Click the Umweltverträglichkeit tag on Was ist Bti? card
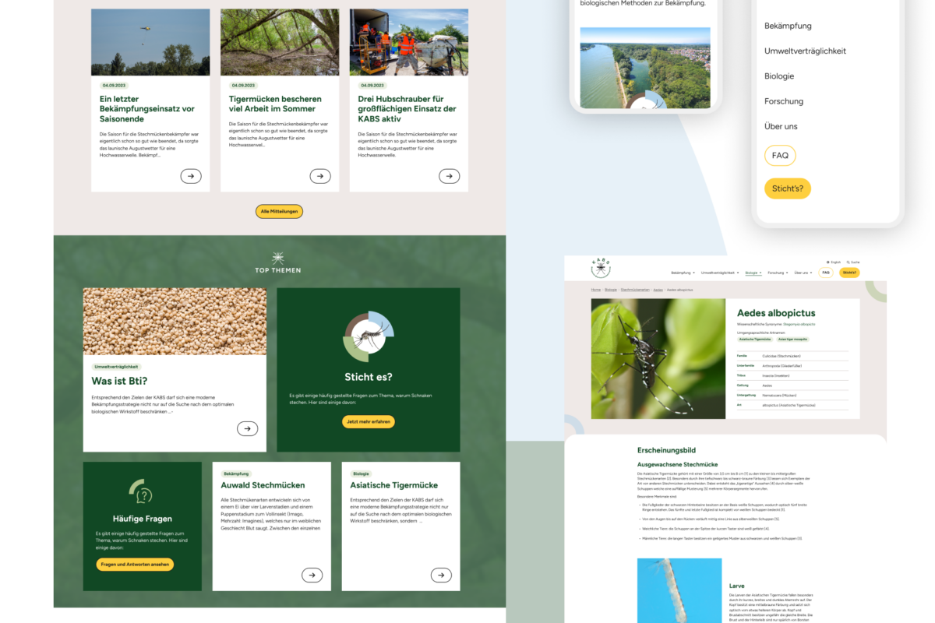Image resolution: width=935 pixels, height=623 pixels. click(x=117, y=367)
